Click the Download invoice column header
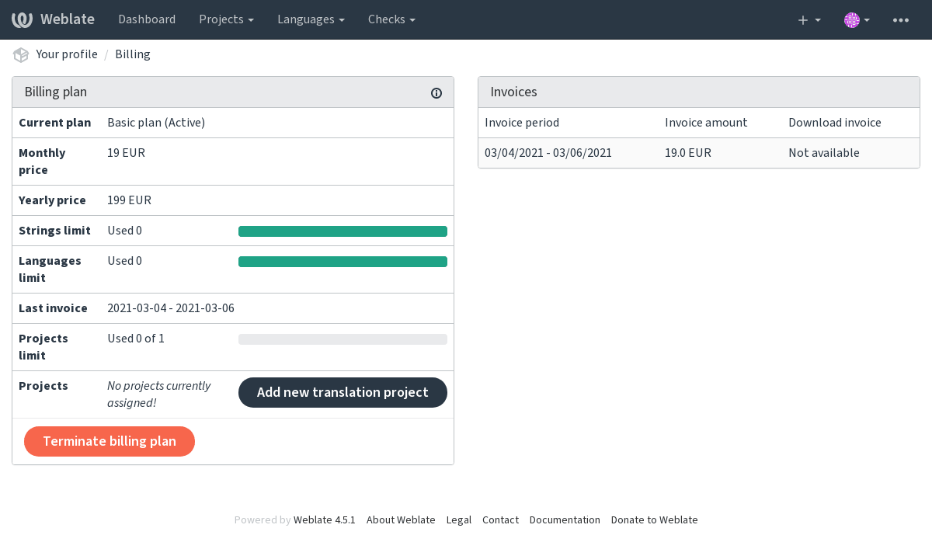Viewport: 932px width, 549px height. [835, 123]
